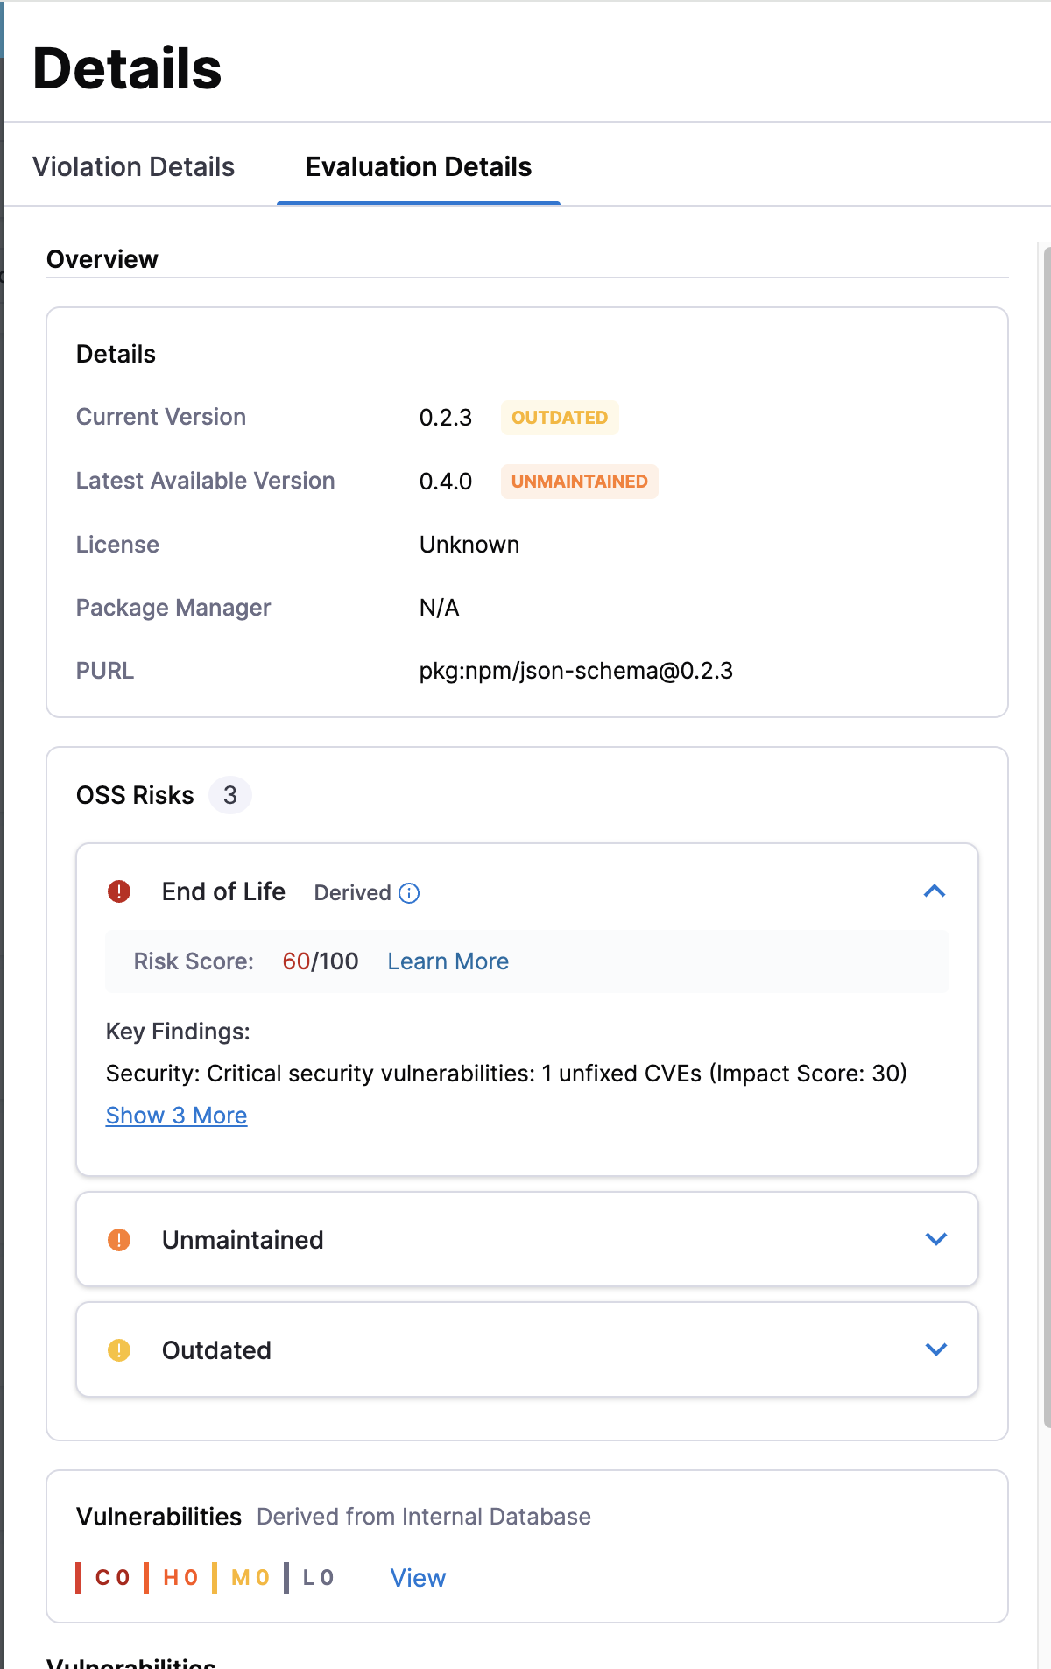Click the critical C 0 severity indicator
This screenshot has width=1051, height=1669.
pyautogui.click(x=103, y=1578)
